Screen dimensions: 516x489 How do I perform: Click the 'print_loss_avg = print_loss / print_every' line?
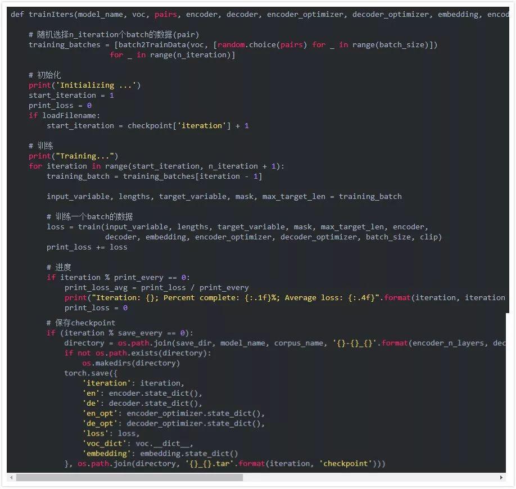(157, 288)
